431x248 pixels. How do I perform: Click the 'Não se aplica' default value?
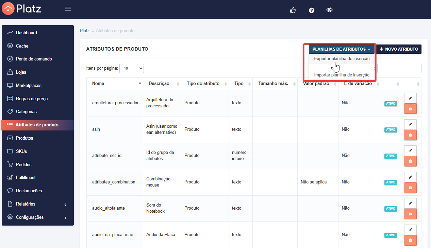pyautogui.click(x=314, y=182)
